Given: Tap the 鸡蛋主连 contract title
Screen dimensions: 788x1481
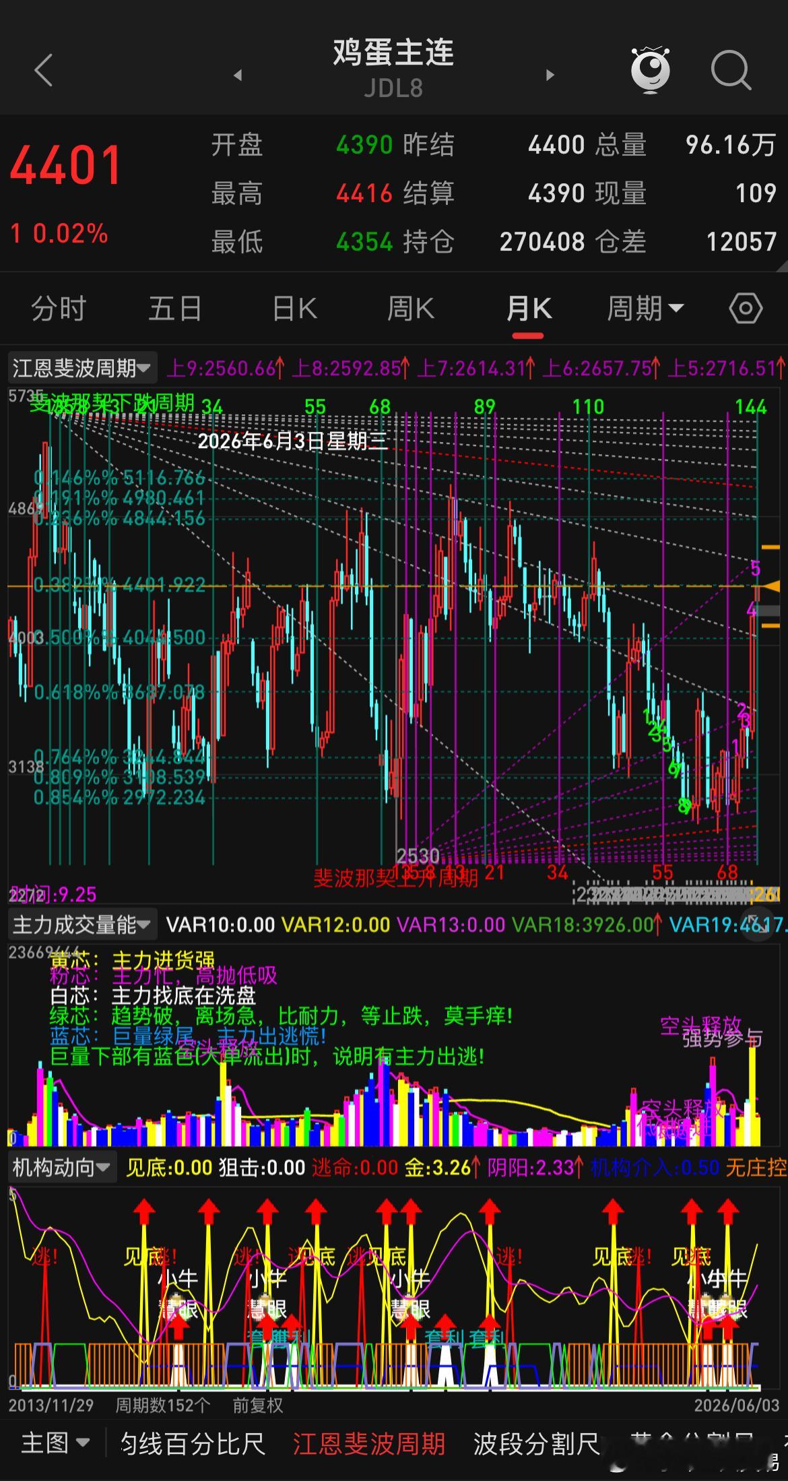Looking at the screenshot, I should (393, 53).
